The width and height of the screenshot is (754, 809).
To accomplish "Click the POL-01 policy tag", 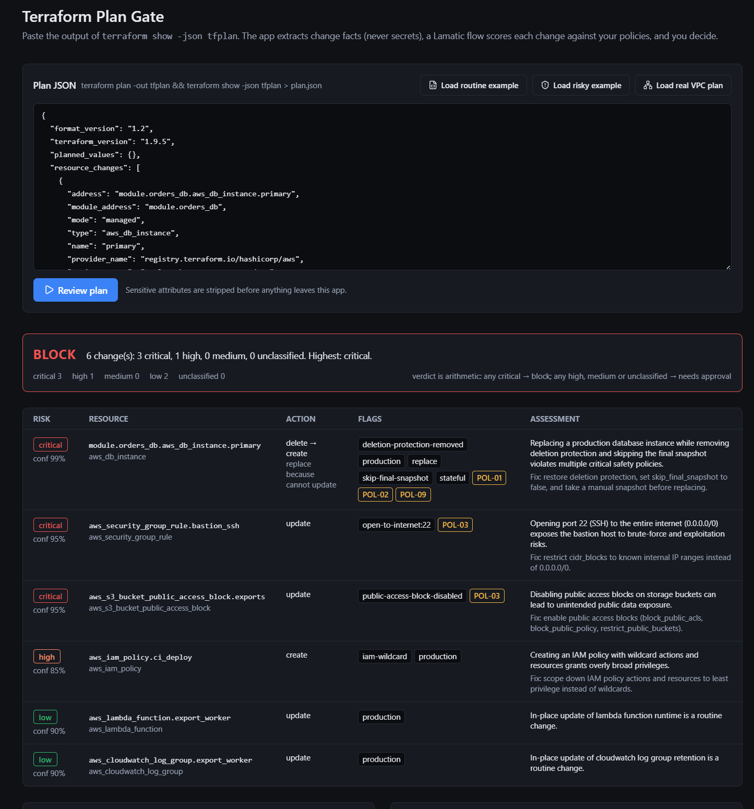I will tap(489, 478).
